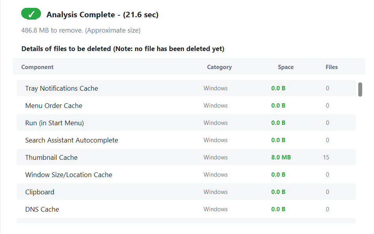The height and width of the screenshot is (234, 374).
Task: Click the files count in the Clipboard row
Action: 328,192
